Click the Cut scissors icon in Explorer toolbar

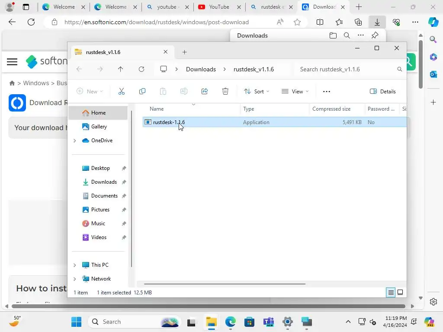pyautogui.click(x=122, y=92)
